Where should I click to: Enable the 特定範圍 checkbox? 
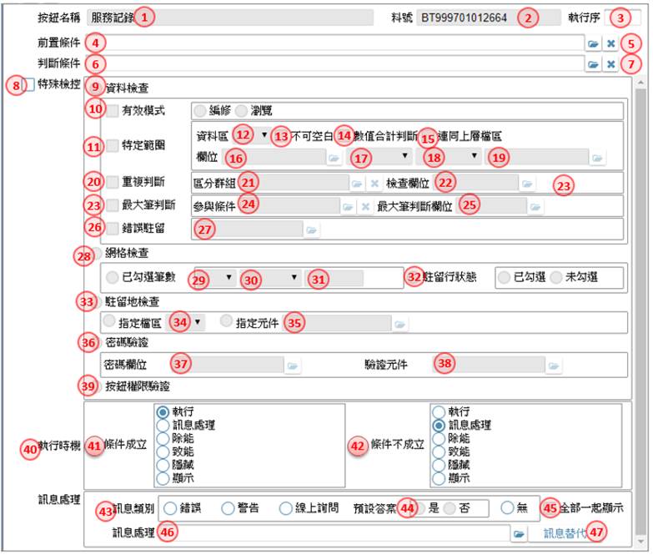point(112,145)
